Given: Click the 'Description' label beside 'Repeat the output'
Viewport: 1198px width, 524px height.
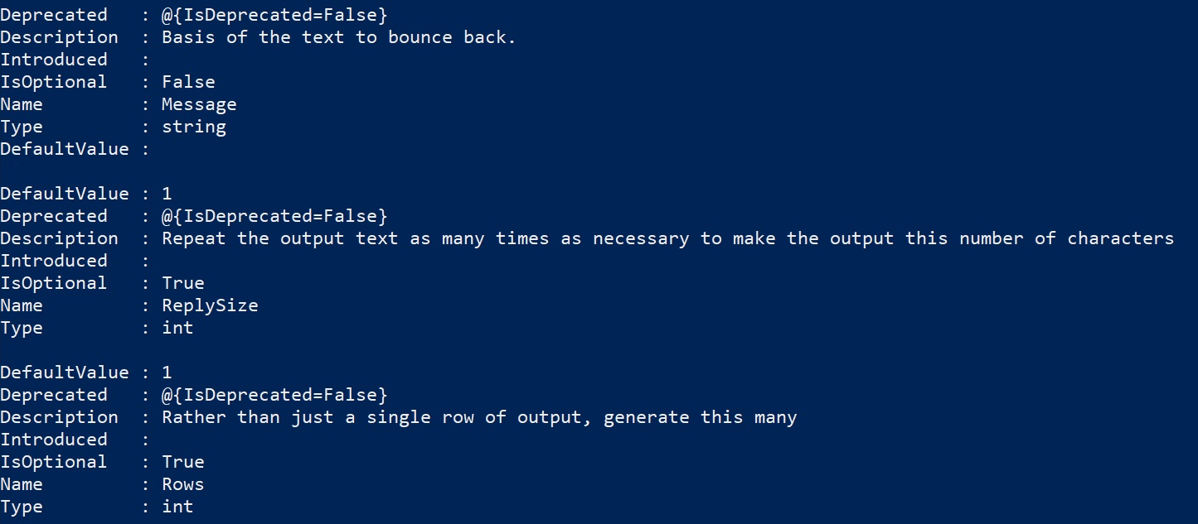Looking at the screenshot, I should click(59, 238).
